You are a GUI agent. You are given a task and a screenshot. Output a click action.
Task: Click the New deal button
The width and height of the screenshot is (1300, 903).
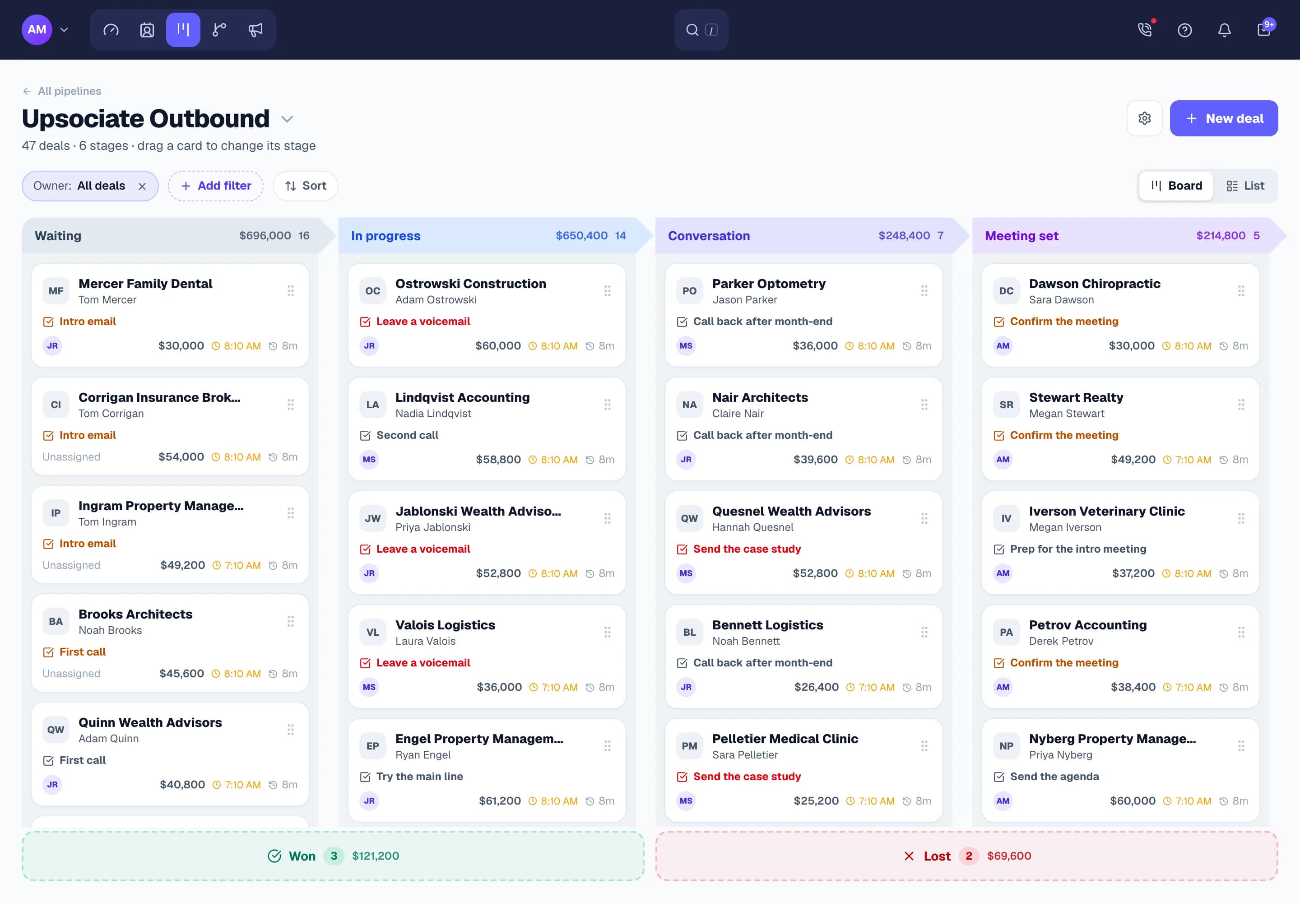click(1224, 118)
